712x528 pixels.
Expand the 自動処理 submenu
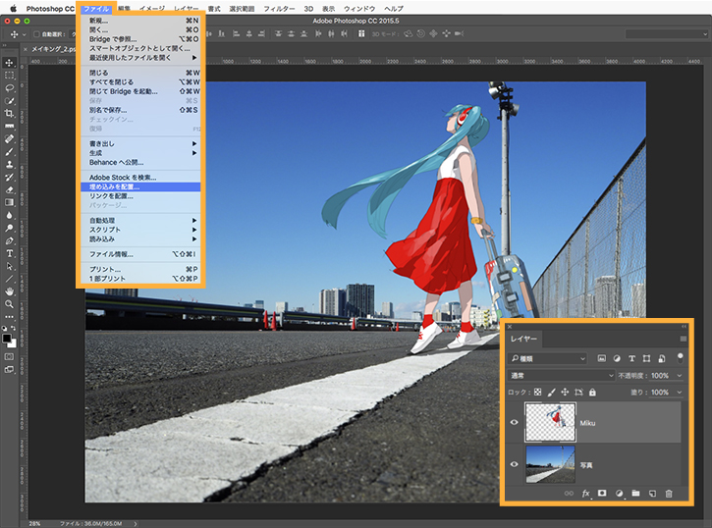pos(140,221)
